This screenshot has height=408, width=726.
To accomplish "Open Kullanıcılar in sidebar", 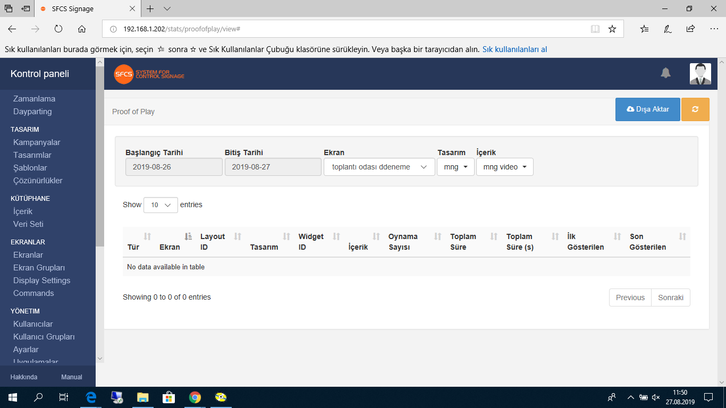I will [x=33, y=324].
